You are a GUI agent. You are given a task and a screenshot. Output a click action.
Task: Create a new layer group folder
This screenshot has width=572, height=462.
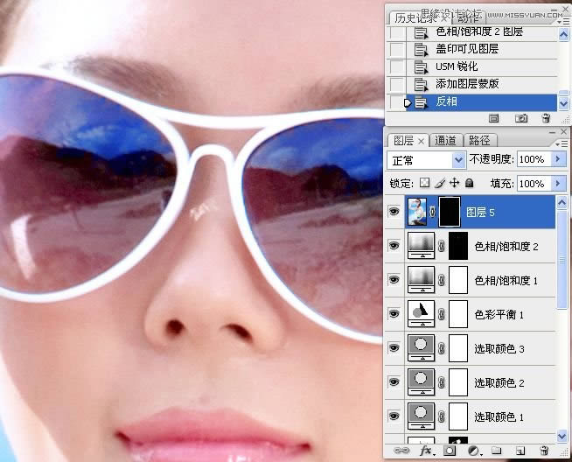(x=496, y=451)
